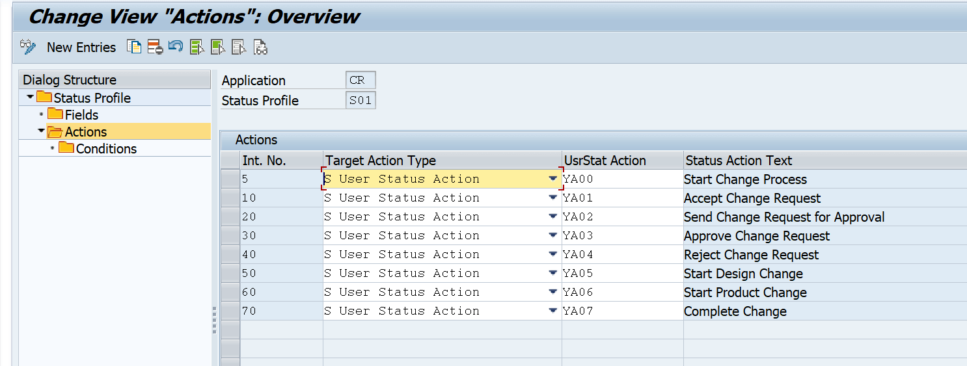Open Target Action Type dropdown for YA03 row
The image size is (967, 366).
point(553,235)
